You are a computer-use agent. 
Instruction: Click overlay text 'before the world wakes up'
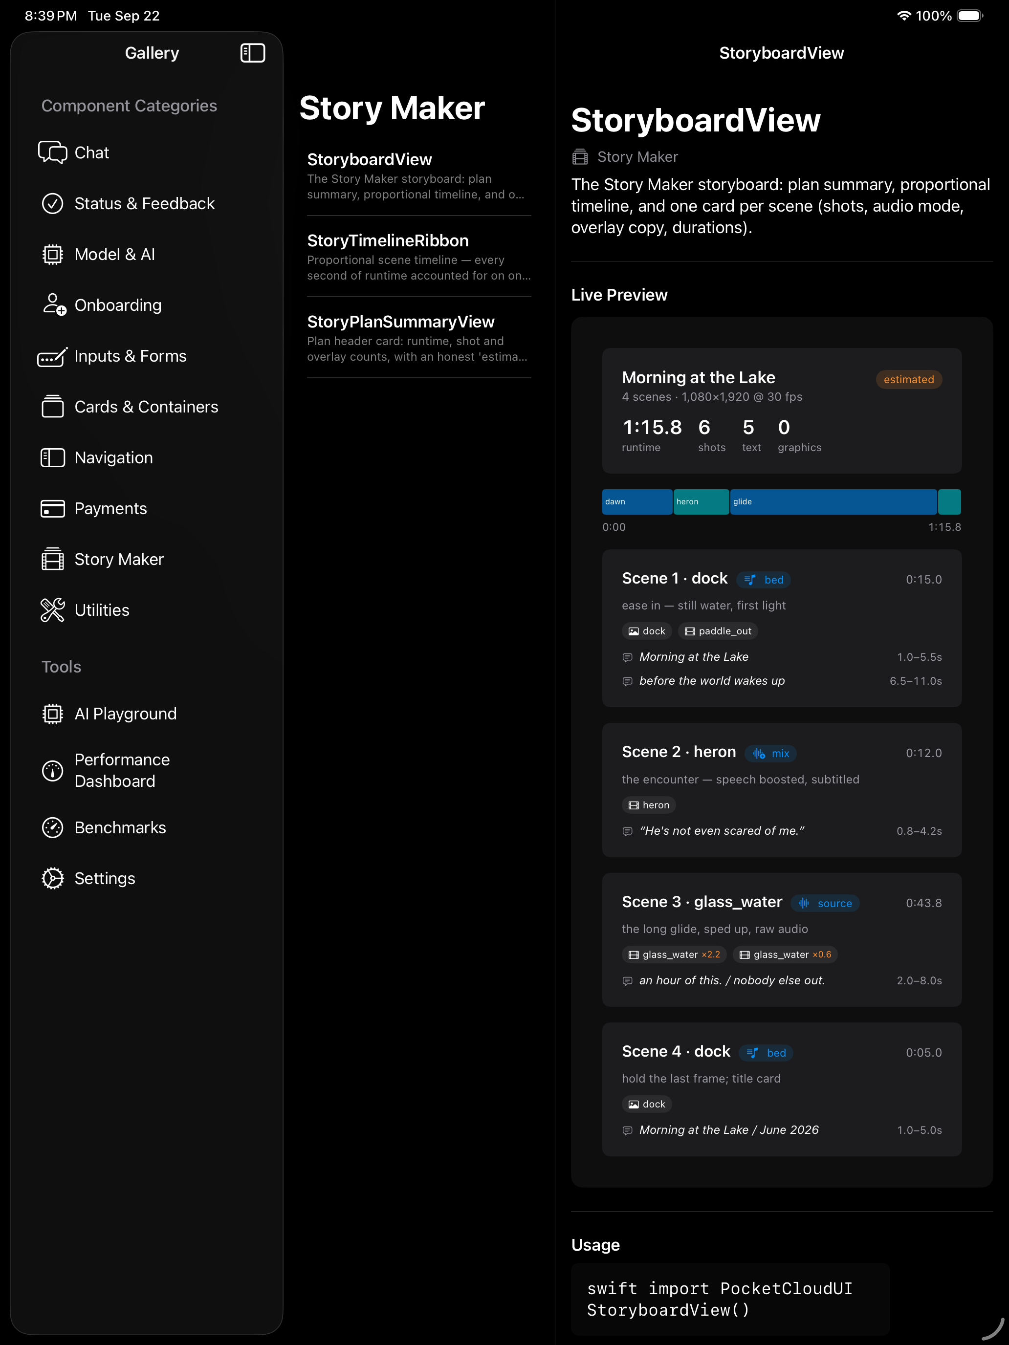pos(712,681)
